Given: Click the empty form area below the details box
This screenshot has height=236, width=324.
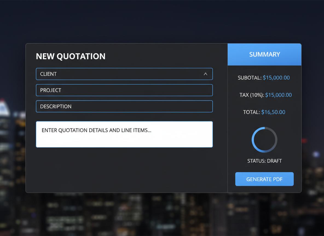Looking at the screenshot, I should tap(124, 169).
